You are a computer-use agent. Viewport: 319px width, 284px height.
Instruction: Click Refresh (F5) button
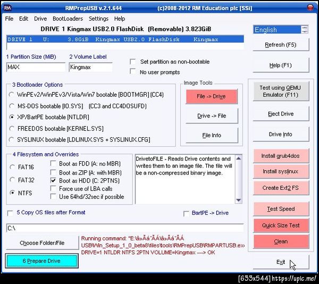click(x=281, y=45)
